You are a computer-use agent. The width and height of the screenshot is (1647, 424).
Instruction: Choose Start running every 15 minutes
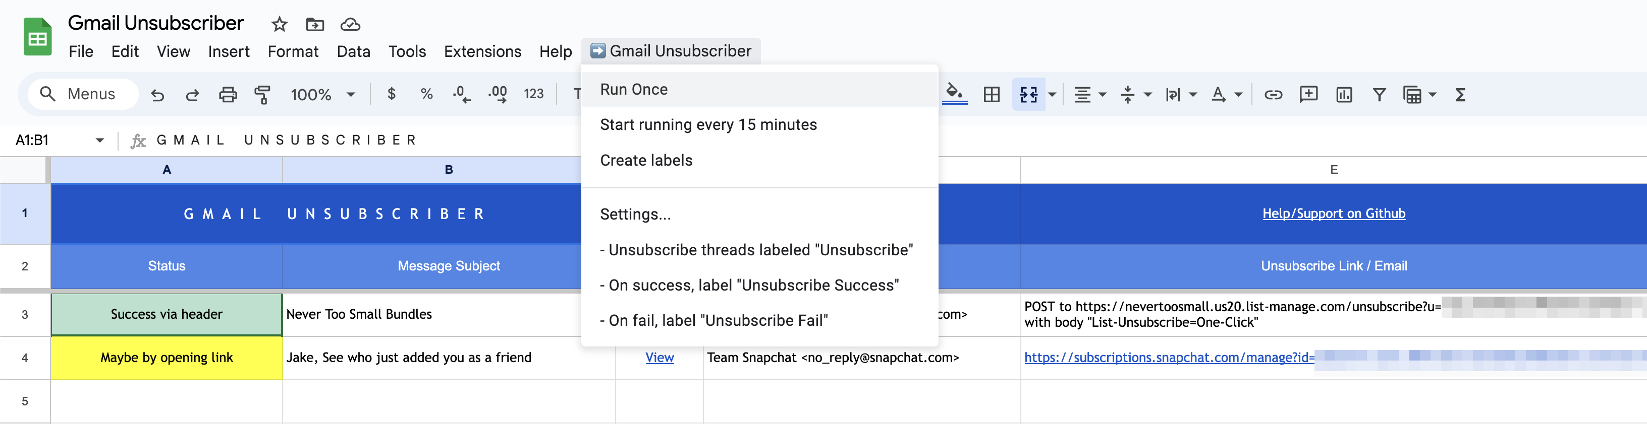click(x=759, y=125)
